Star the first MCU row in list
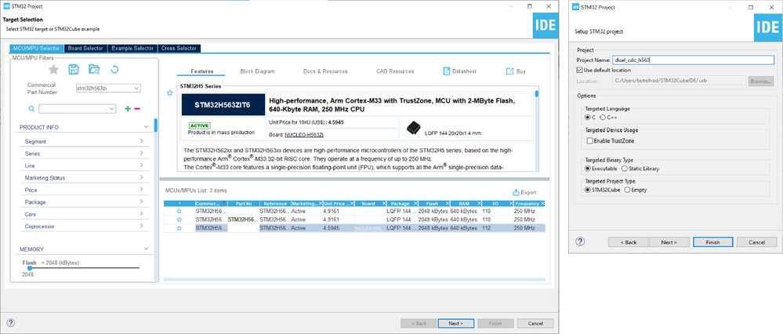This screenshot has width=783, height=334. coord(179,211)
